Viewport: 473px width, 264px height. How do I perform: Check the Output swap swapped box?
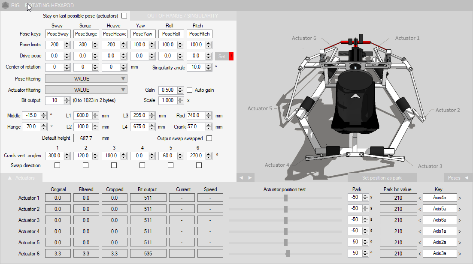pyautogui.click(x=209, y=138)
